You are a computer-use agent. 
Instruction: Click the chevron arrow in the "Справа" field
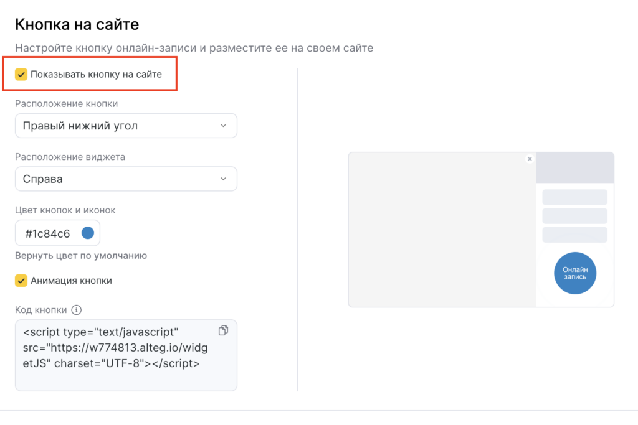[224, 179]
